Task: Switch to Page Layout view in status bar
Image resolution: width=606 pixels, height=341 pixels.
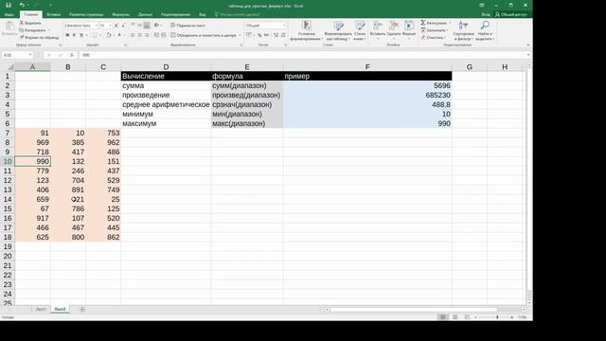Action: coord(454,317)
